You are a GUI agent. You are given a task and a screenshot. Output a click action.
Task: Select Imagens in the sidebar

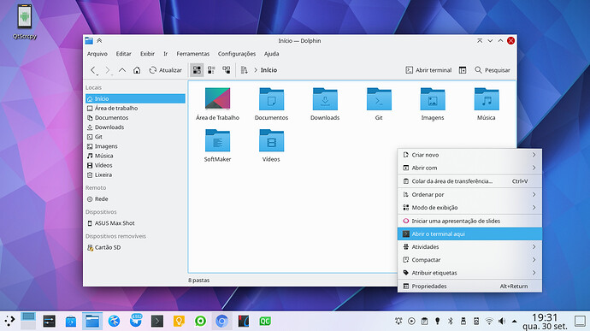(135, 146)
